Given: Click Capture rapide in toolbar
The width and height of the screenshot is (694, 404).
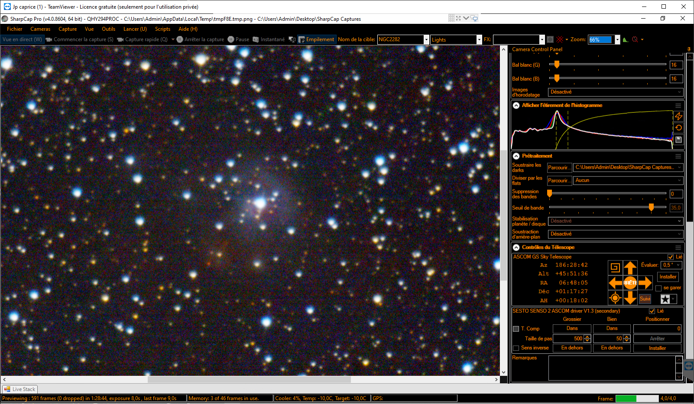Looking at the screenshot, I should pyautogui.click(x=142, y=39).
